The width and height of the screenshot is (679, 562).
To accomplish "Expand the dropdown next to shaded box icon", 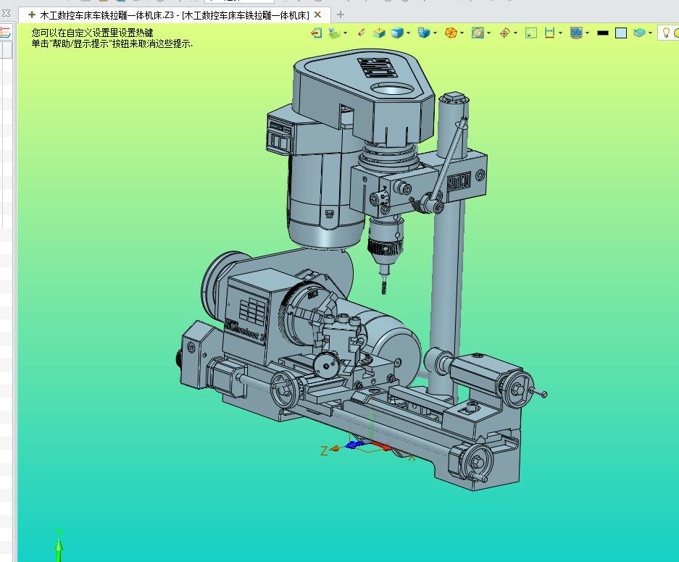I will click(409, 33).
